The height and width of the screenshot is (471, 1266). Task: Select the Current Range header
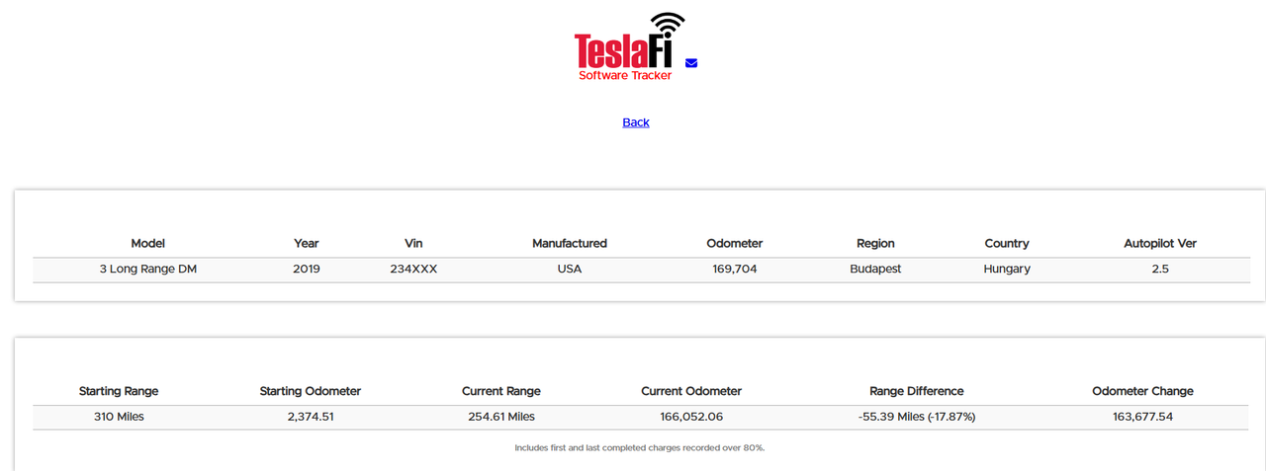(x=501, y=392)
